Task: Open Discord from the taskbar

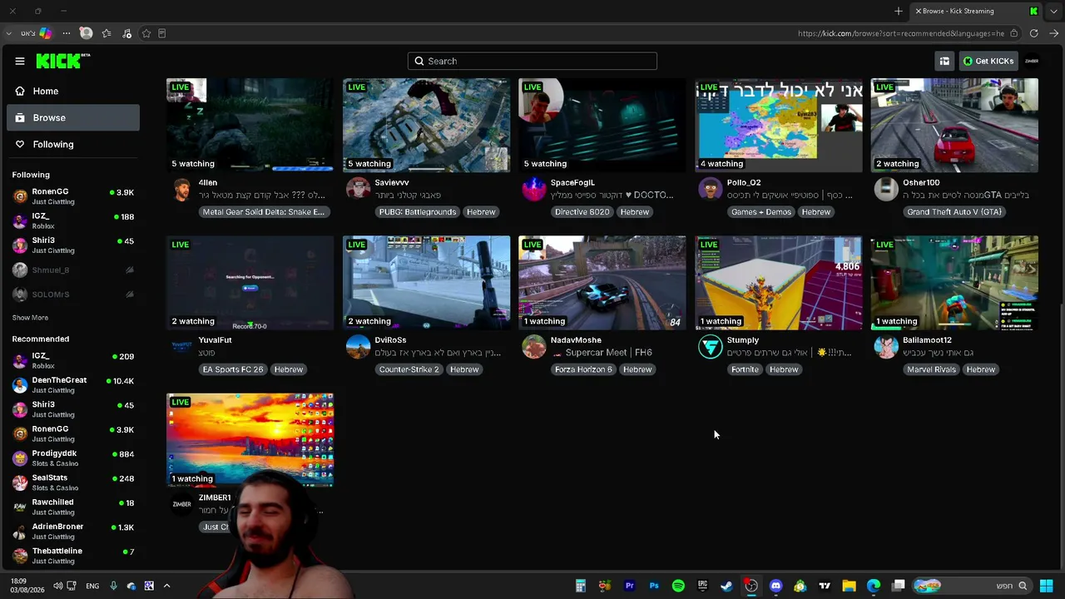Action: click(x=776, y=586)
